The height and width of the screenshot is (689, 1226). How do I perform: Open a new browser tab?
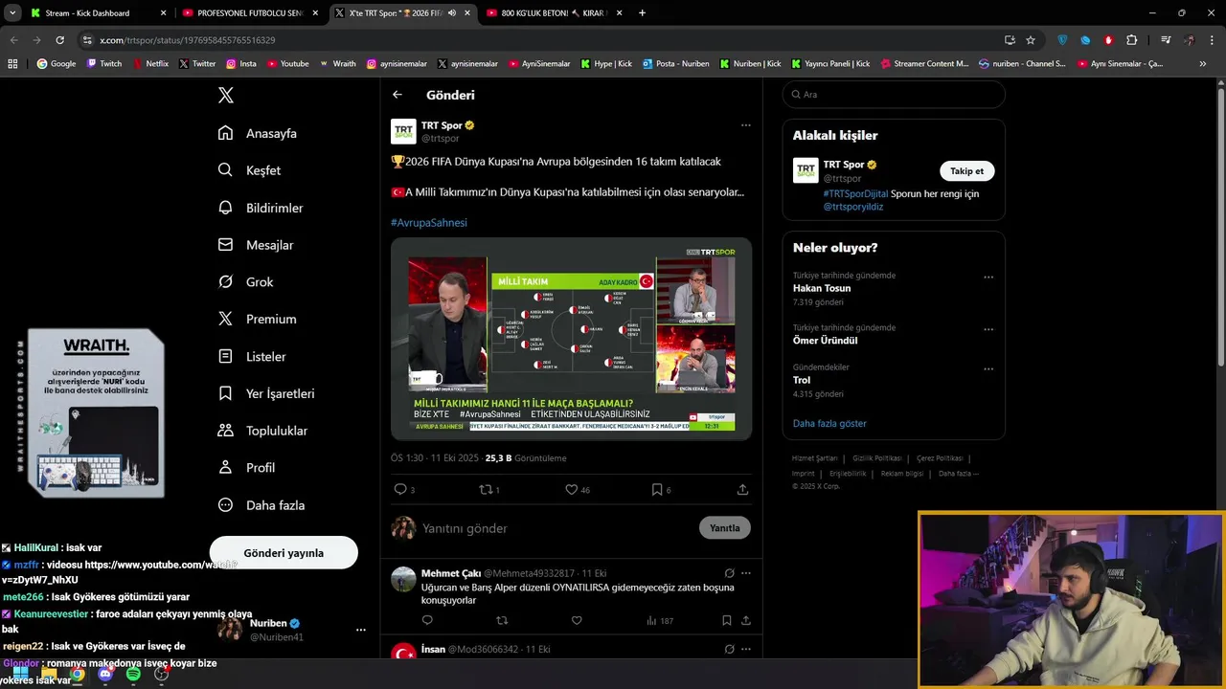click(642, 13)
